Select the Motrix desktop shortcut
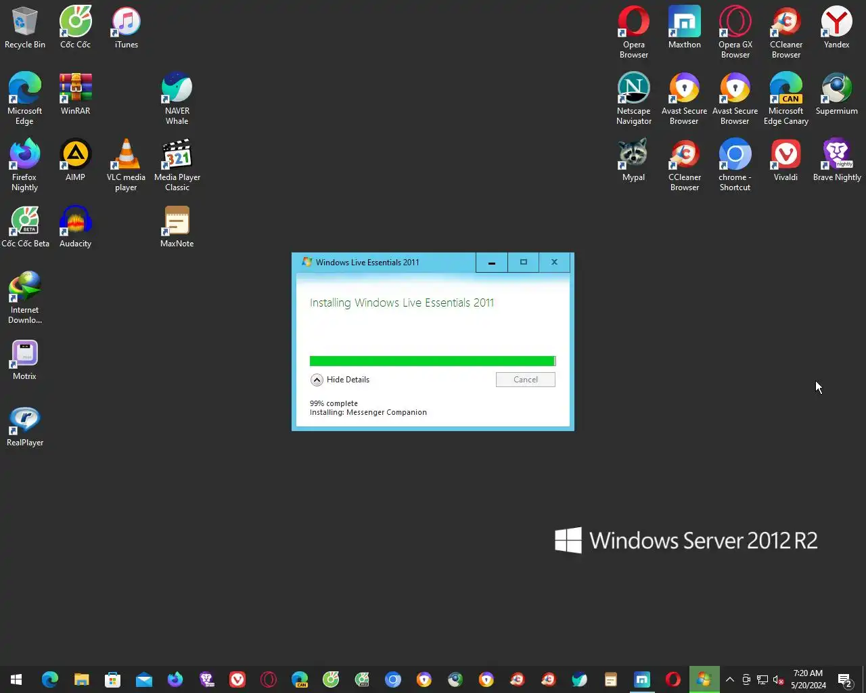This screenshot has width=866, height=693. click(25, 359)
